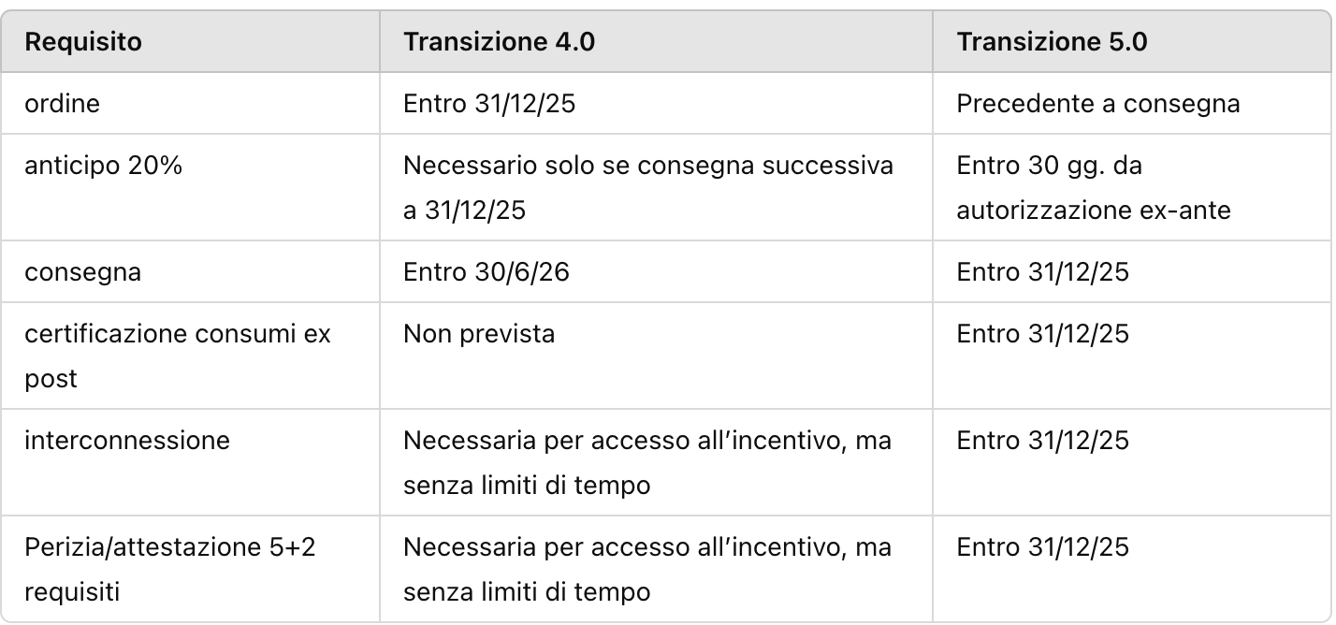This screenshot has height=625, width=1336.
Task: Click Transizione 4.0 cell in ordine row
Action: 488,103
